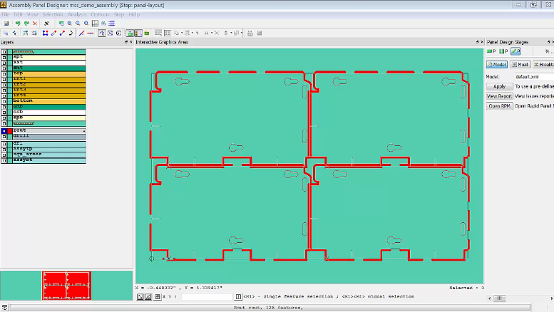
Task: Switch to the Moat tab
Action: click(x=519, y=65)
